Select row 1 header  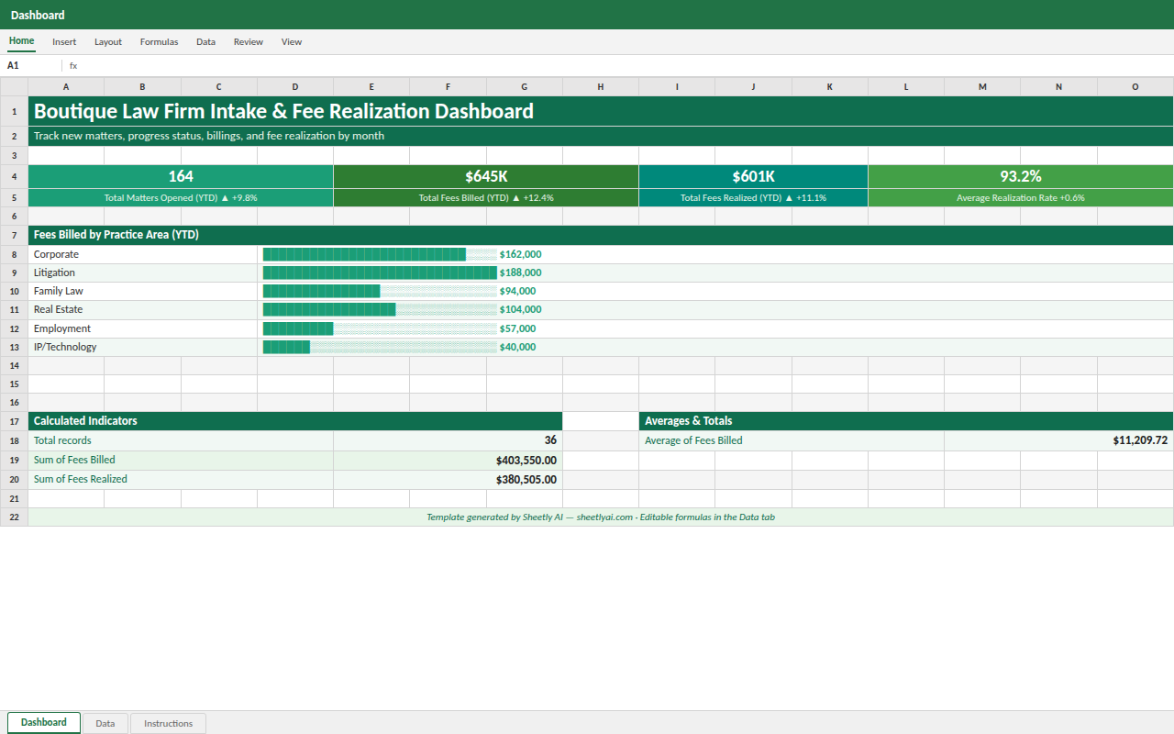tap(14, 111)
